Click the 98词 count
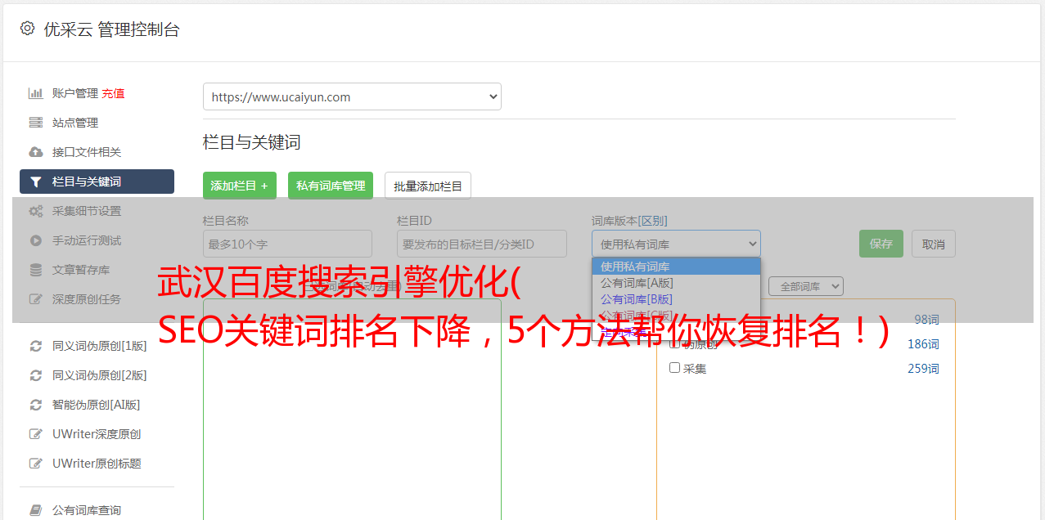 point(926,320)
